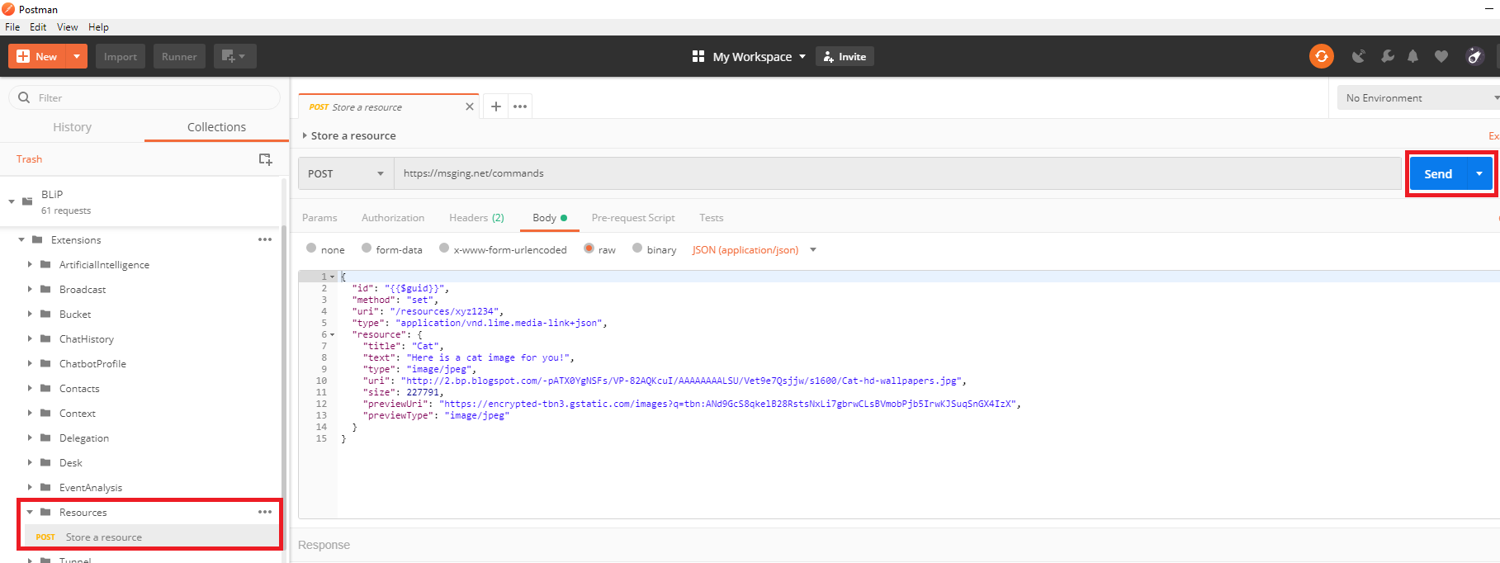The width and height of the screenshot is (1500, 563).
Task: Expand the EventAnalysis folder
Action: coord(30,487)
